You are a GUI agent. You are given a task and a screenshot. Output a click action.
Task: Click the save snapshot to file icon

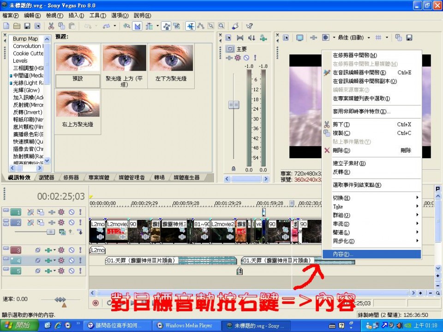click(409, 37)
